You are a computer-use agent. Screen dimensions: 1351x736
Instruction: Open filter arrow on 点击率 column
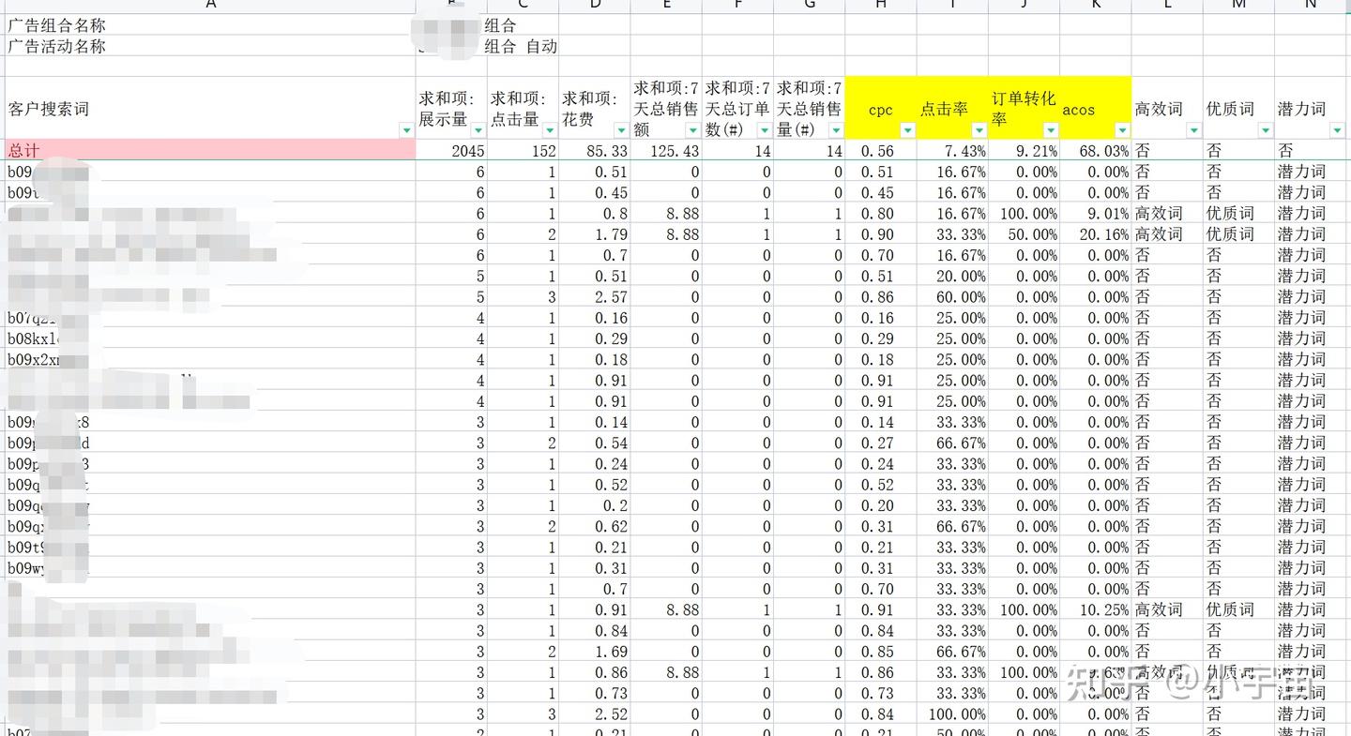pos(979,130)
